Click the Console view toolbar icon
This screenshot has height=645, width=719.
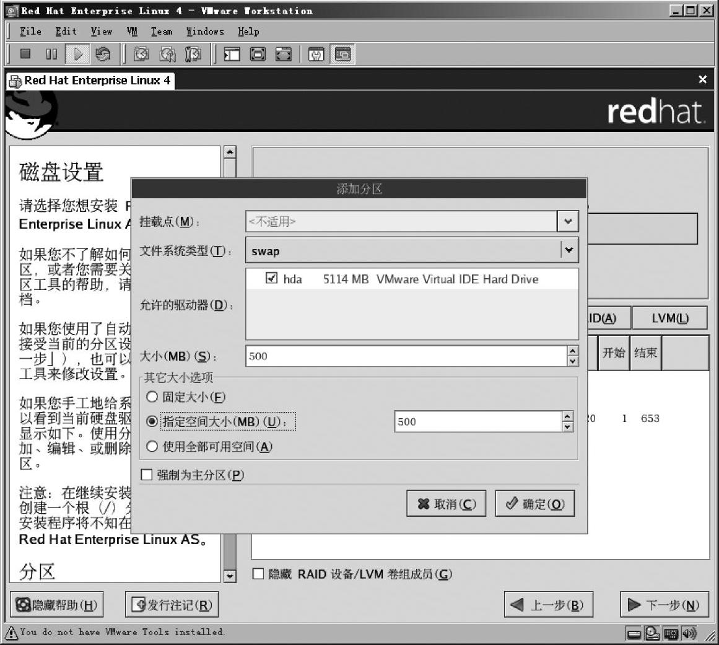coord(342,55)
